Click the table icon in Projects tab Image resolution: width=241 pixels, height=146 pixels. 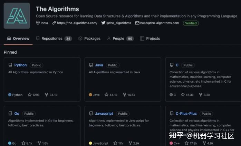(142, 39)
